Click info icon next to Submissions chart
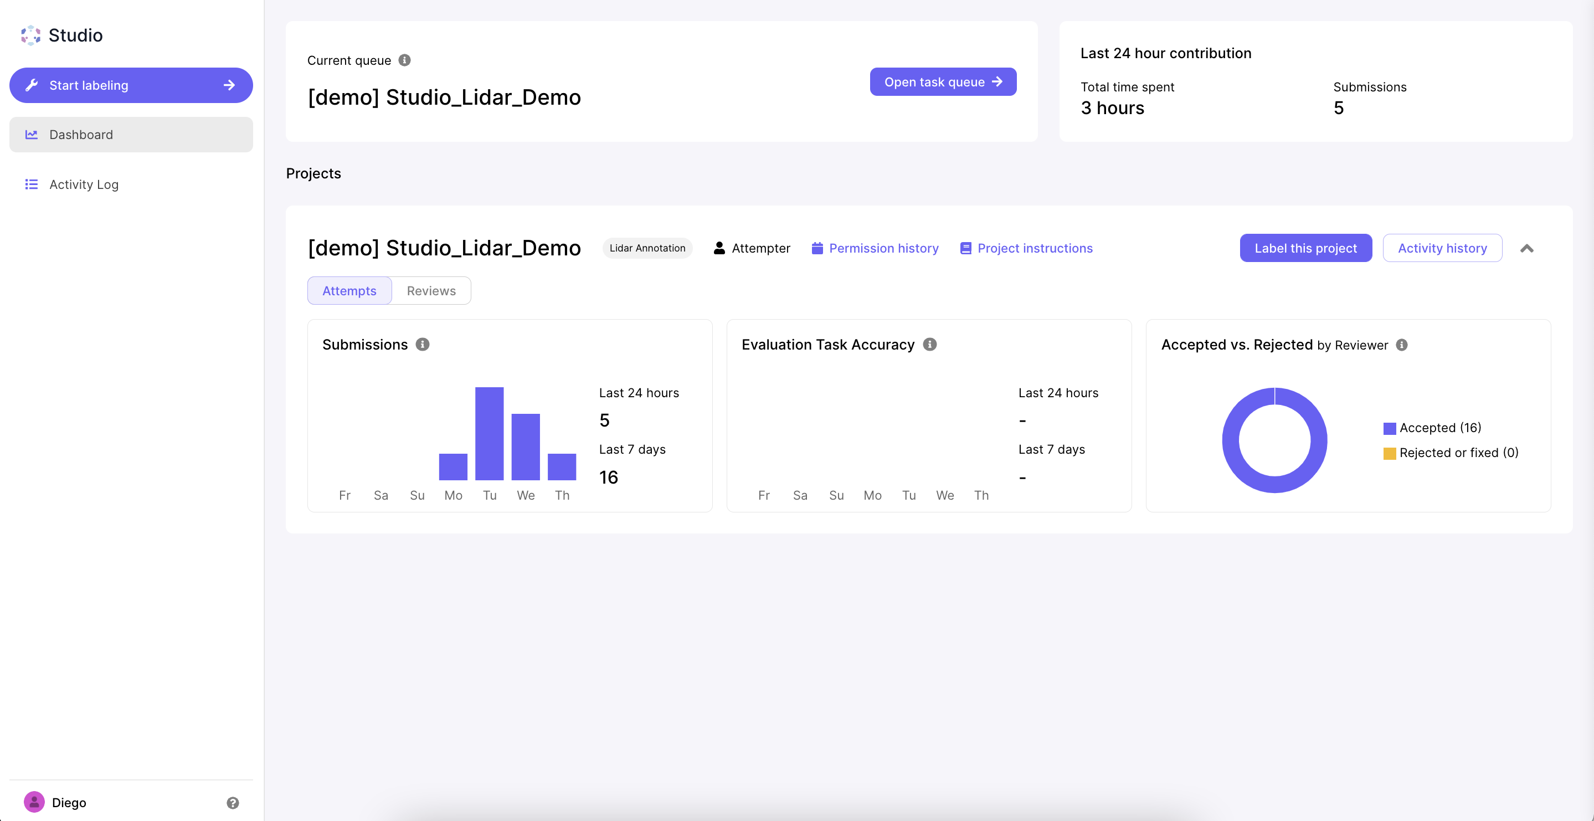This screenshot has width=1594, height=821. [423, 344]
